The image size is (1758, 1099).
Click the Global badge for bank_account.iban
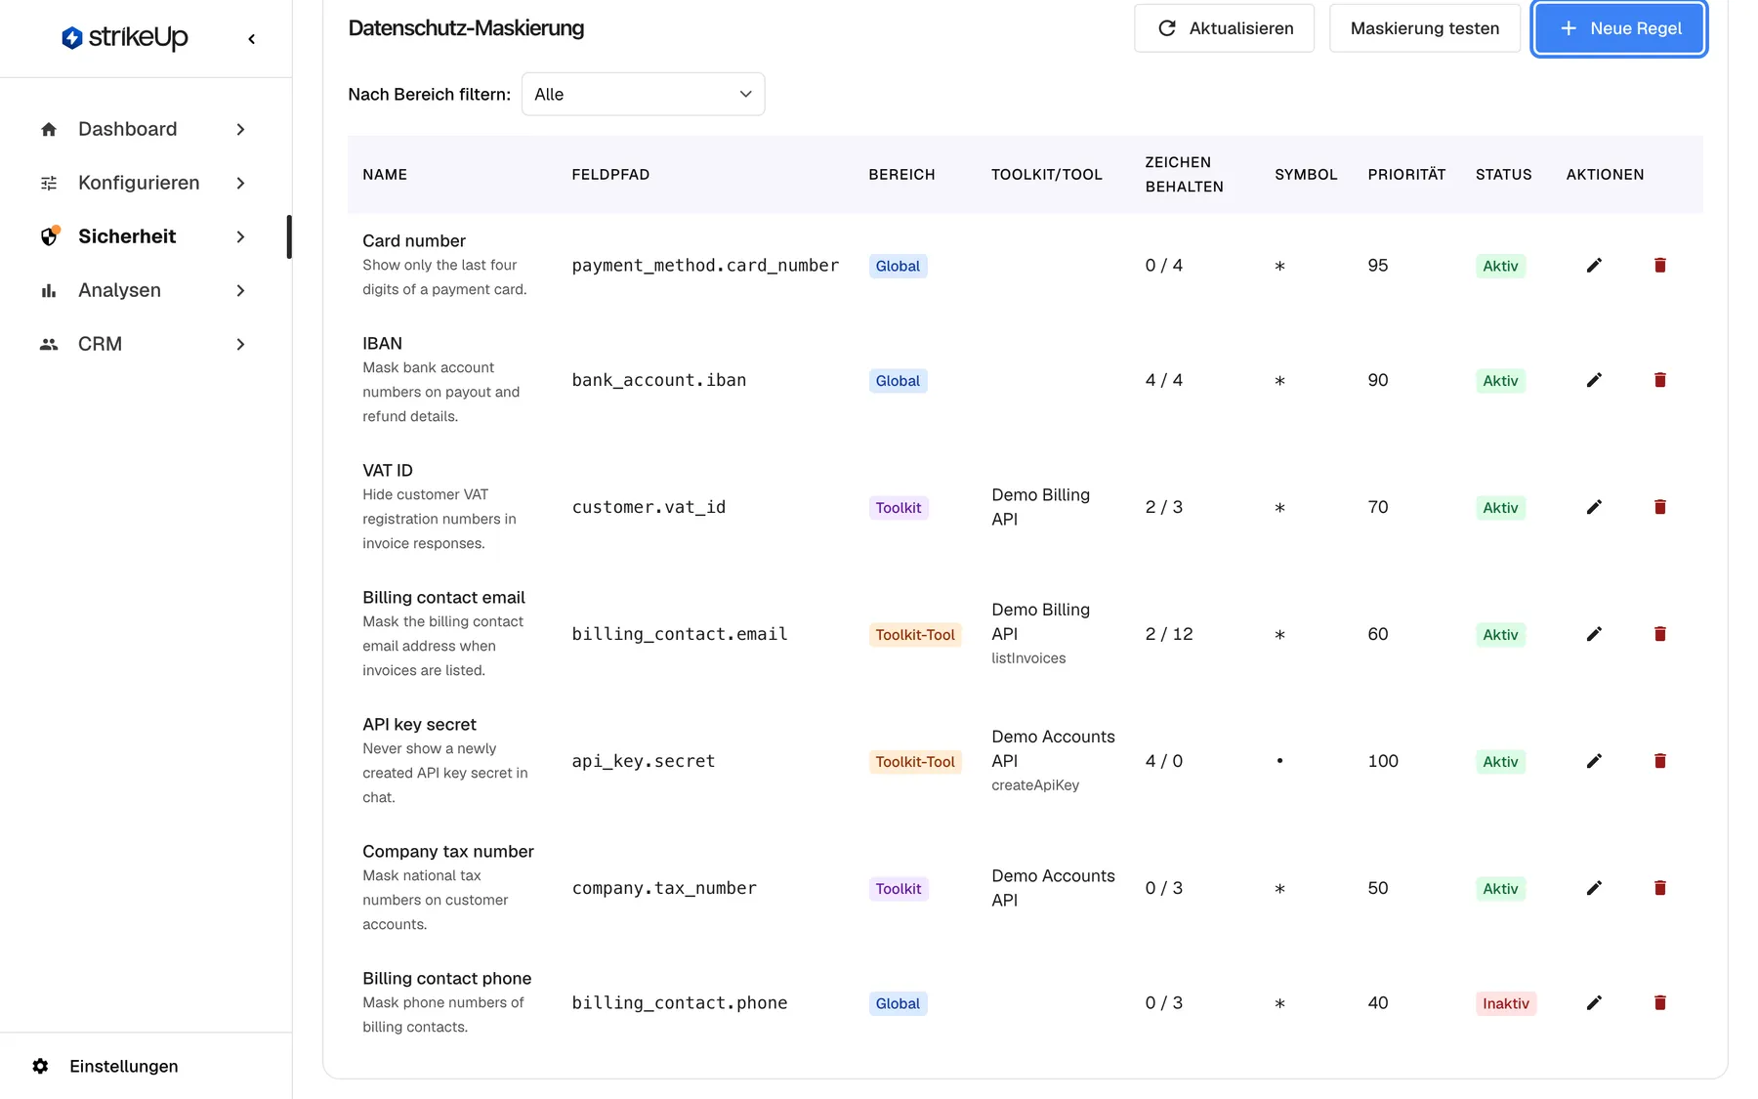pos(898,381)
